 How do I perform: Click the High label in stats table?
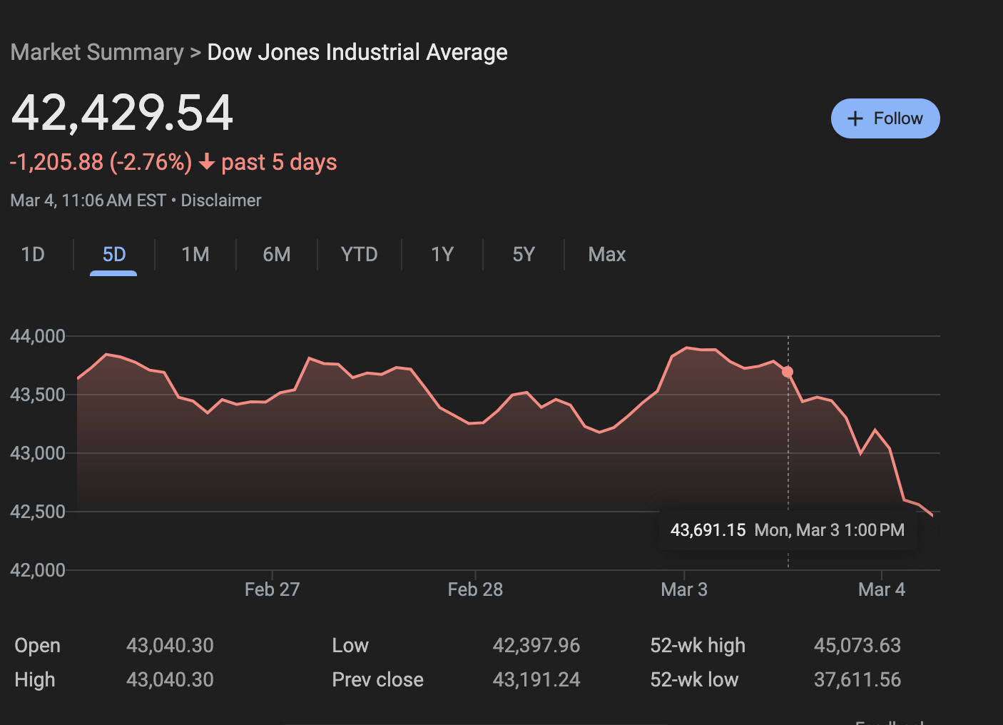(35, 680)
